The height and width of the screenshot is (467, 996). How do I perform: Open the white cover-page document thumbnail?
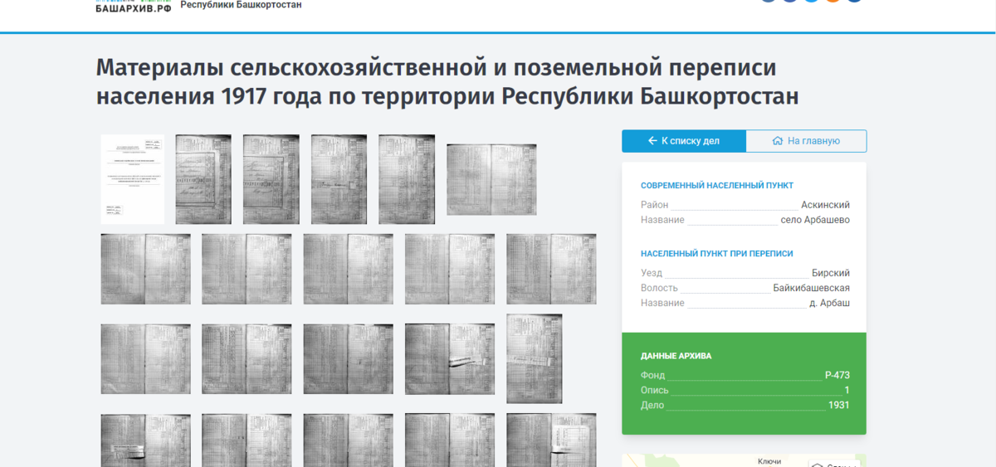[133, 179]
